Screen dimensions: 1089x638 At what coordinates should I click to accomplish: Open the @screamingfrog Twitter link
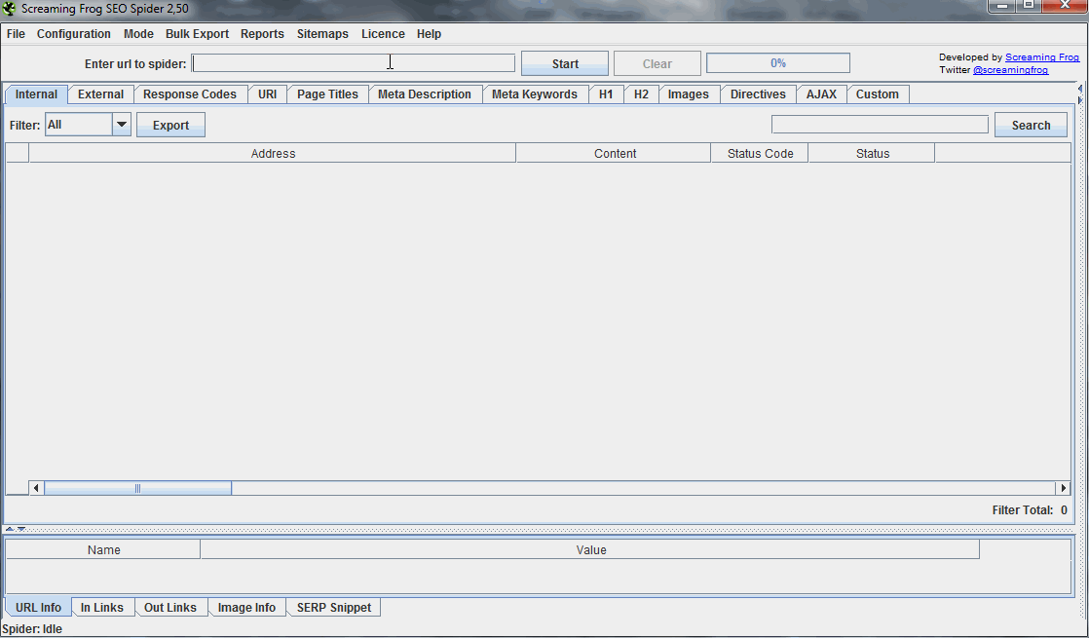[x=1010, y=70]
